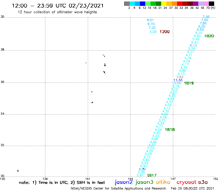The width and height of the screenshot is (218, 191).
Task: Click the 6.20 wave height value
Action: click(x=202, y=26)
